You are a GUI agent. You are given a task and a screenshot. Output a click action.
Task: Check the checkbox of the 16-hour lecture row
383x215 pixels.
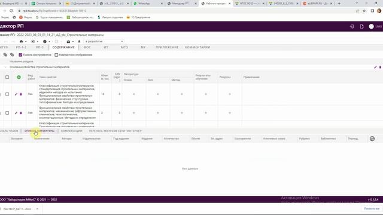pos(7,94)
